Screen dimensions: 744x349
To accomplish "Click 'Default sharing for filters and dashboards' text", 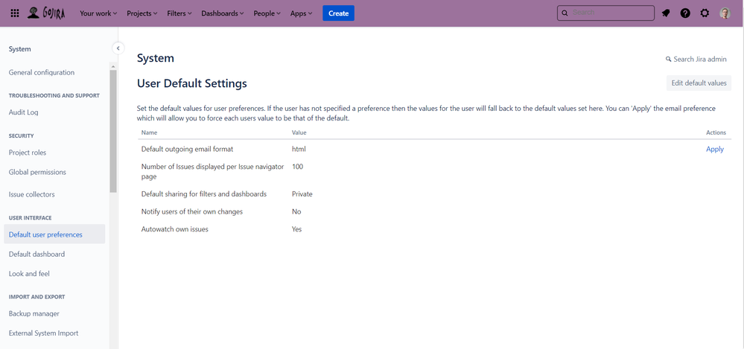I will coord(204,194).
